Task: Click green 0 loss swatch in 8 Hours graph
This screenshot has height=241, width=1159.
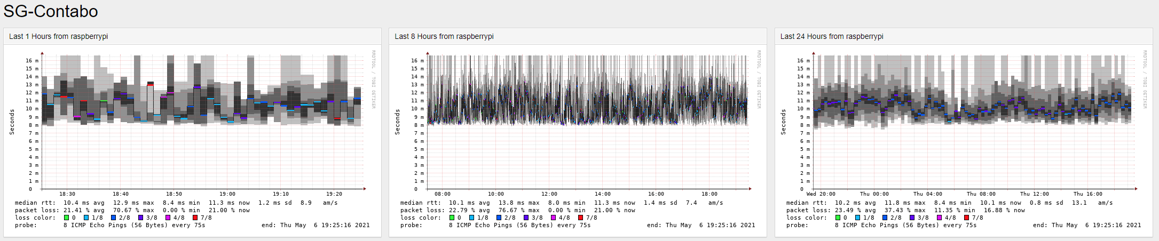Action: (x=452, y=218)
